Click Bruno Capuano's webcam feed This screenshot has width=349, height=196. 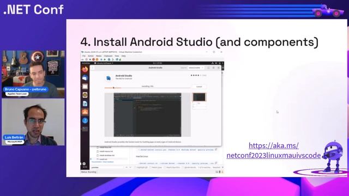pos(33,74)
